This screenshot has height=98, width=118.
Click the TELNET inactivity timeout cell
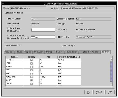(x=69, y=60)
